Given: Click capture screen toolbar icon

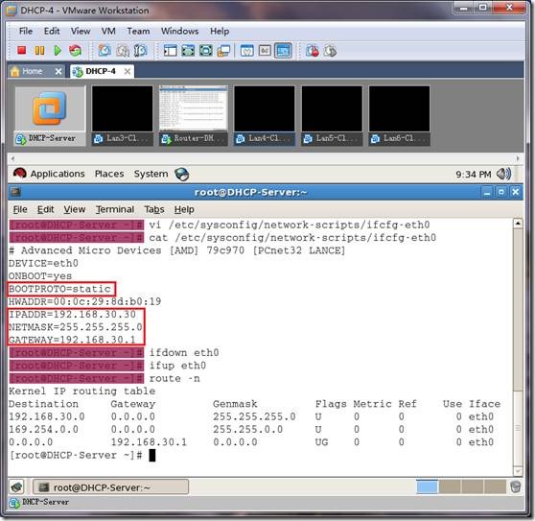Looking at the screenshot, I should tap(313, 51).
